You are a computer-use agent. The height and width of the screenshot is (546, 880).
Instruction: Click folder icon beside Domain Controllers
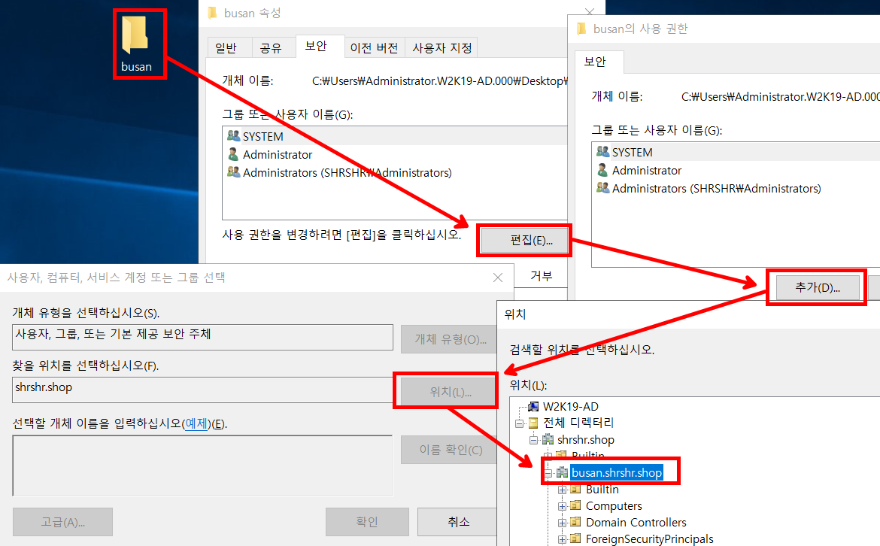pos(576,522)
